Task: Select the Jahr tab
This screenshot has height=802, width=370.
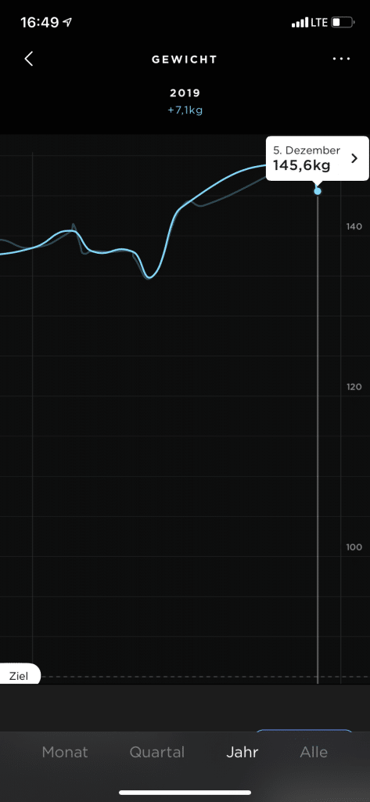Action: pos(242,753)
